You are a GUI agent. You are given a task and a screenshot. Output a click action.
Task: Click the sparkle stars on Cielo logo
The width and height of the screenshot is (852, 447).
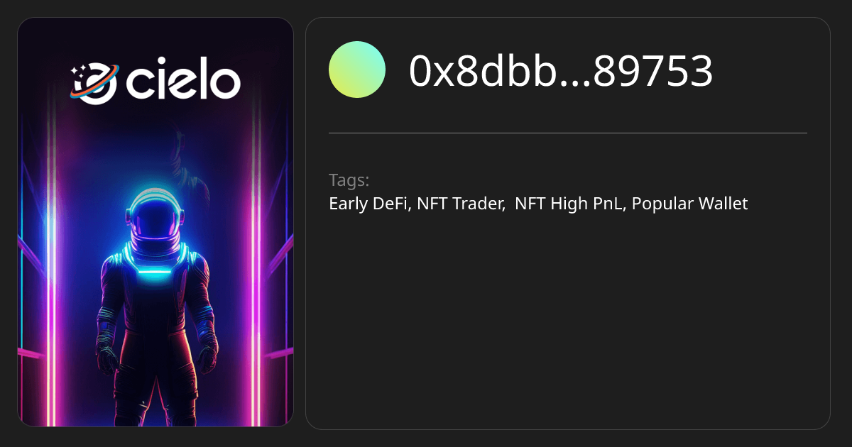(x=77, y=70)
